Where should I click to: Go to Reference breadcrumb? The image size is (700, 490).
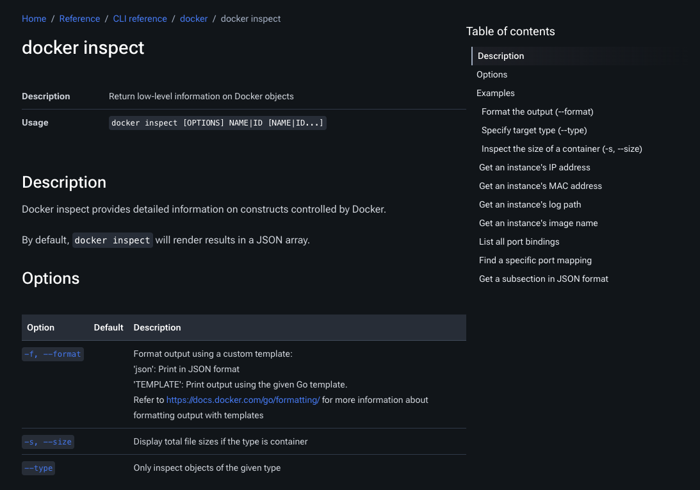pos(79,19)
